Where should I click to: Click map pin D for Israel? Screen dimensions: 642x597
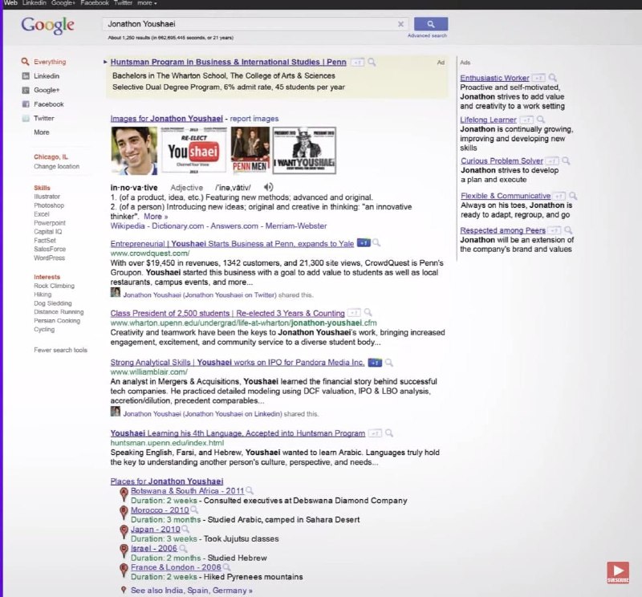pos(124,551)
